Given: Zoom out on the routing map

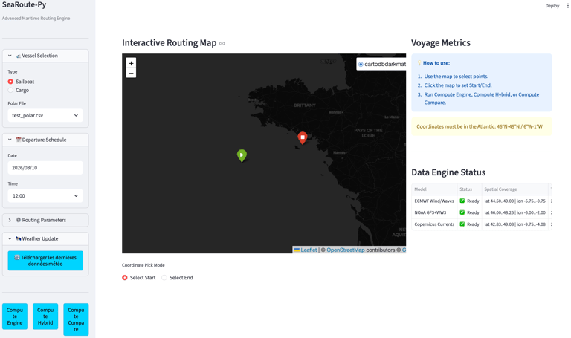Looking at the screenshot, I should pos(131,73).
